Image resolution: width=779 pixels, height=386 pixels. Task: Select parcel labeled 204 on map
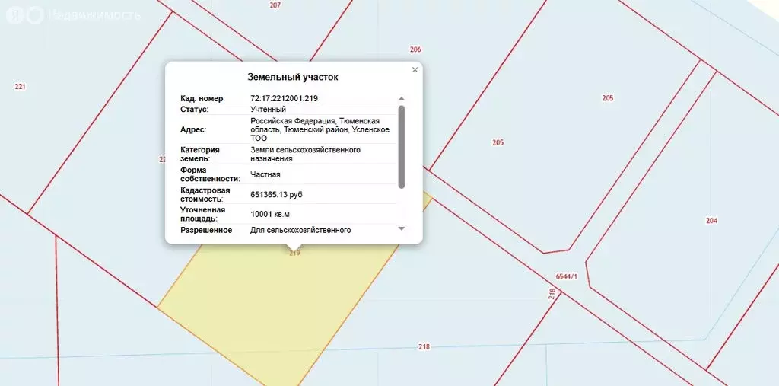pyautogui.click(x=711, y=221)
